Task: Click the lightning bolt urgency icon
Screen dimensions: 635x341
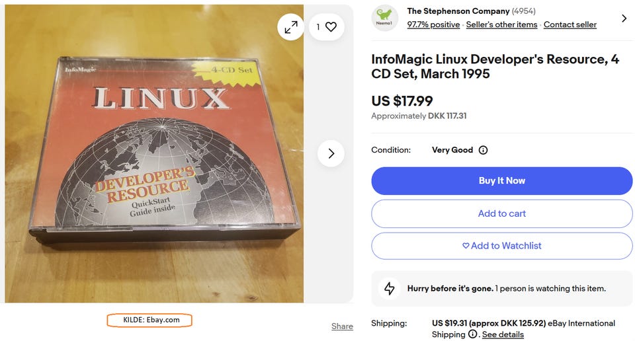Action: point(390,288)
